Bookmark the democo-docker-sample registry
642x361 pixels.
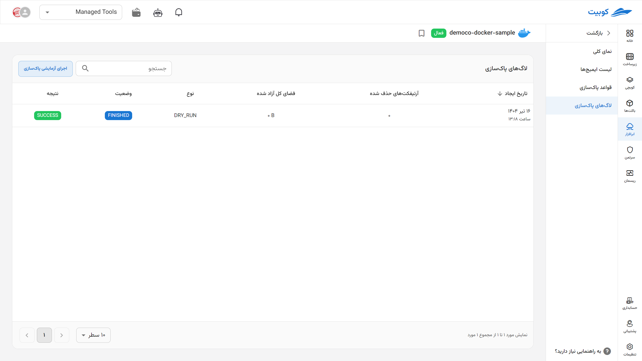[x=422, y=33]
